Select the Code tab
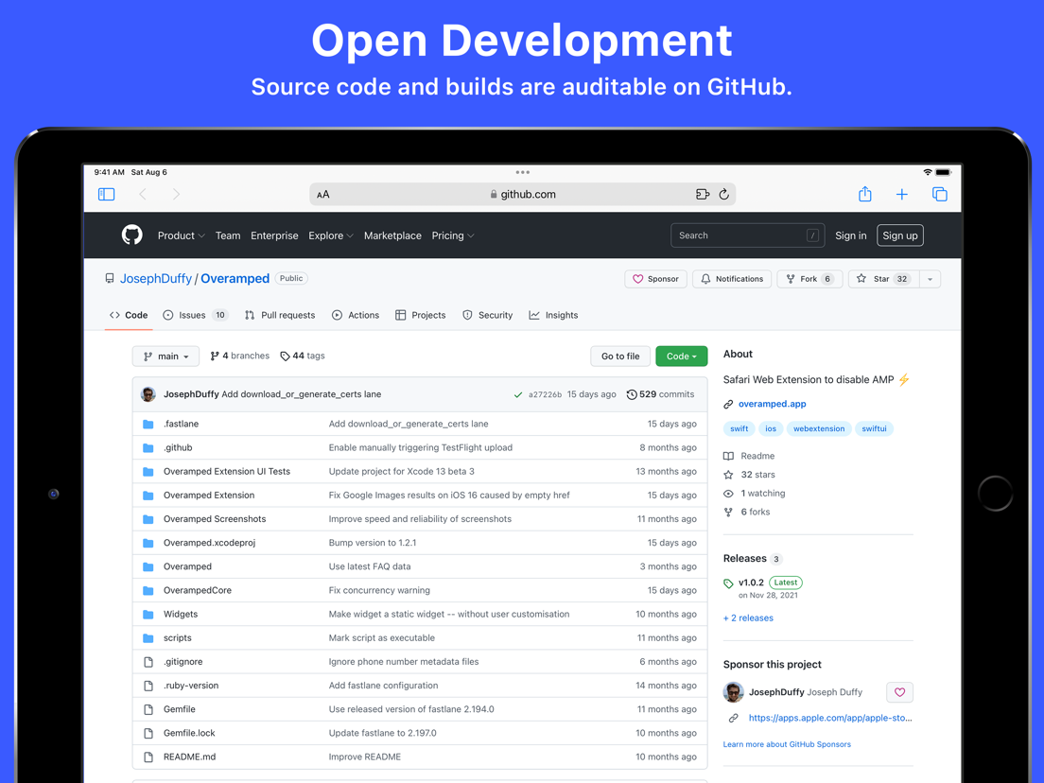Screen dimensions: 1044x783 pyautogui.click(x=129, y=315)
